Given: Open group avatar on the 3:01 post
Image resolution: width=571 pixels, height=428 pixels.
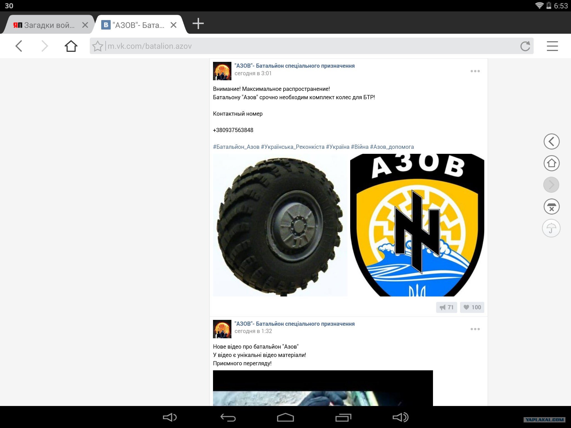Looking at the screenshot, I should point(222,71).
